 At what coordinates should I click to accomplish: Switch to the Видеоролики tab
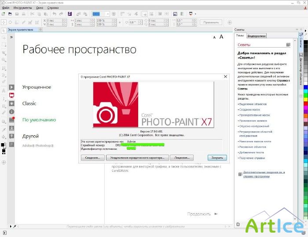[x=256, y=36]
